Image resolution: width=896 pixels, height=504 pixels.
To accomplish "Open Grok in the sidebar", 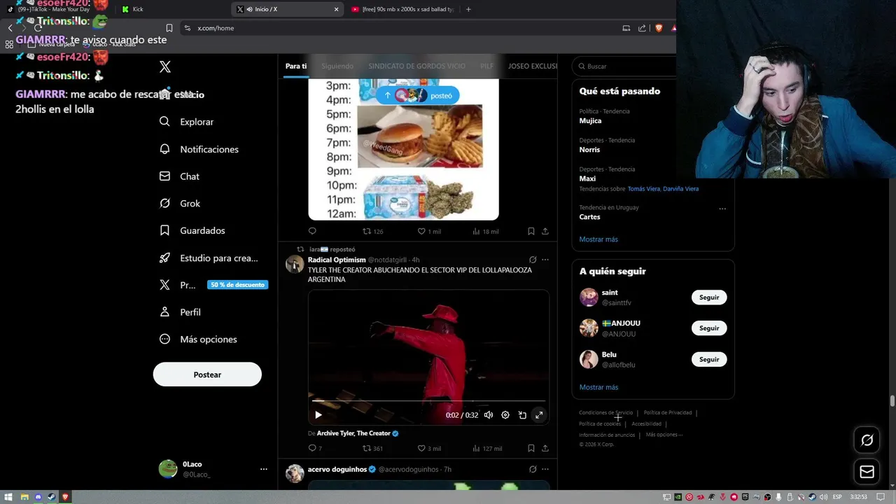I will tap(179, 204).
